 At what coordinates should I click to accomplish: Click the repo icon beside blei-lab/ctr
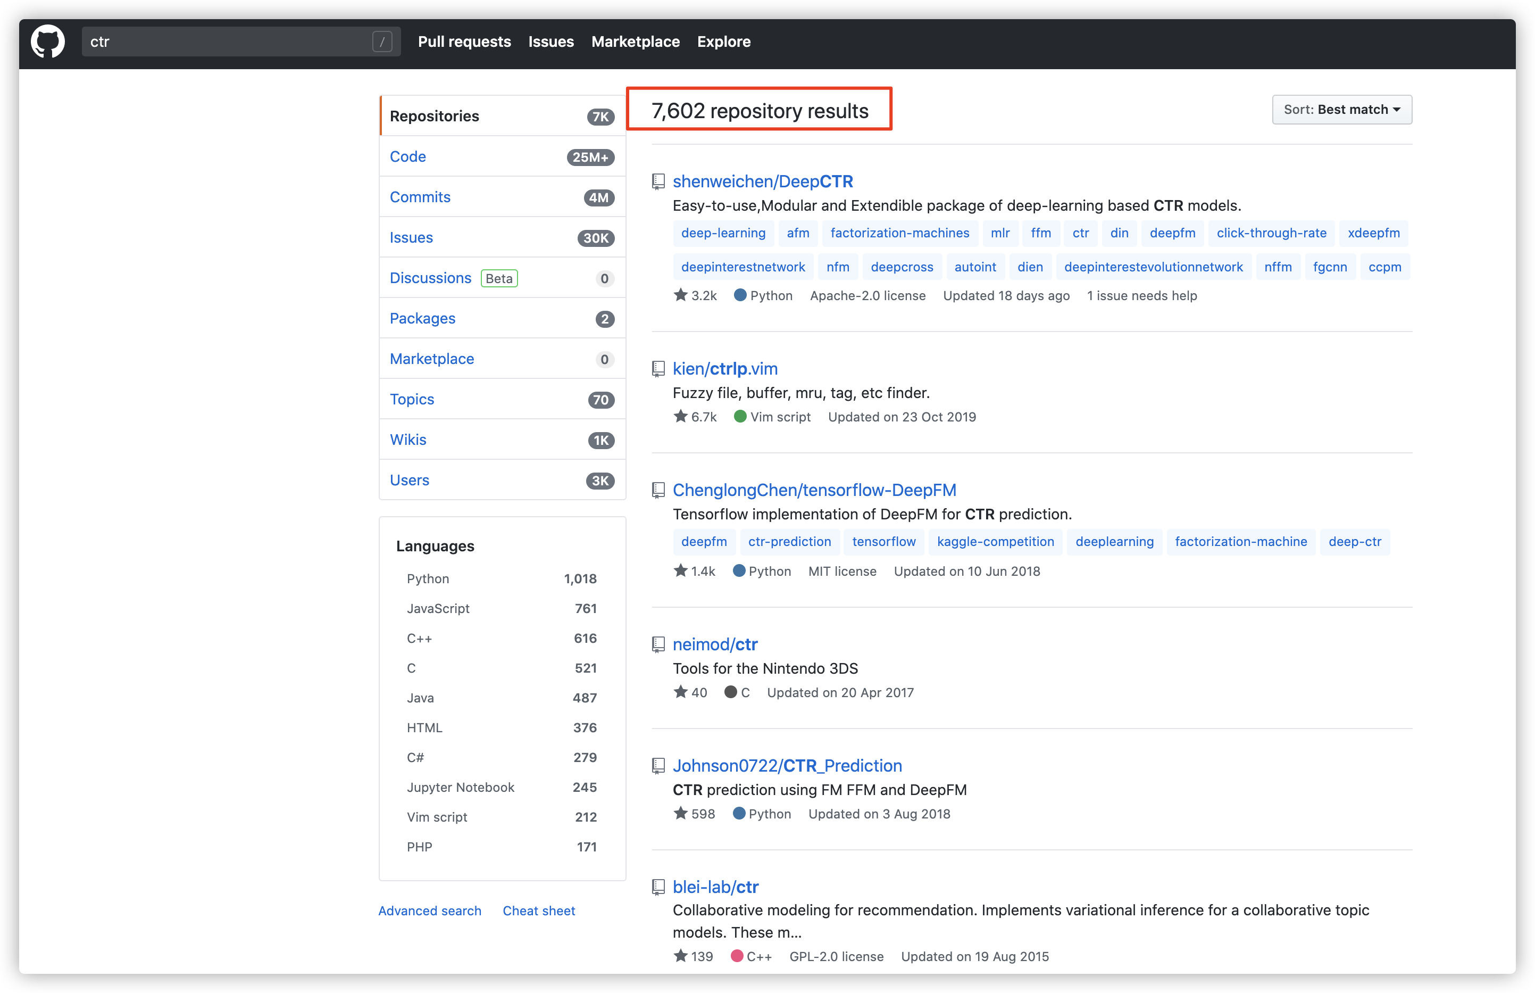[x=658, y=887]
